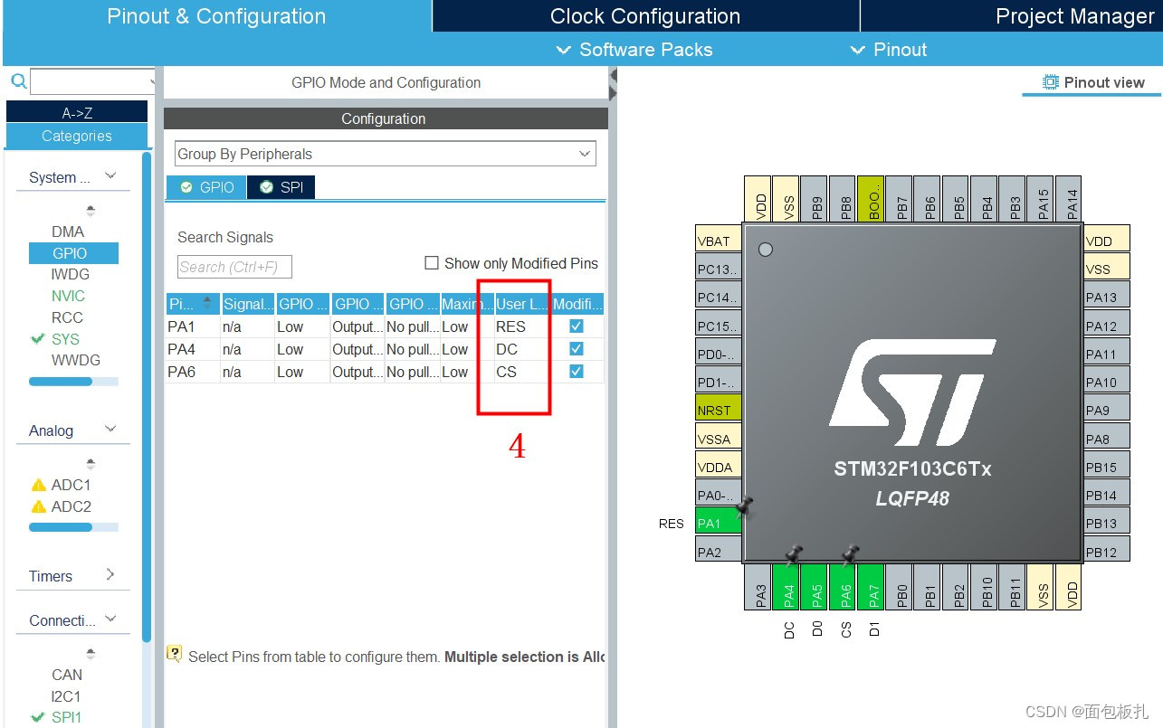The width and height of the screenshot is (1163, 728).
Task: Click the green PA1 pin on the chip
Action: point(719,523)
